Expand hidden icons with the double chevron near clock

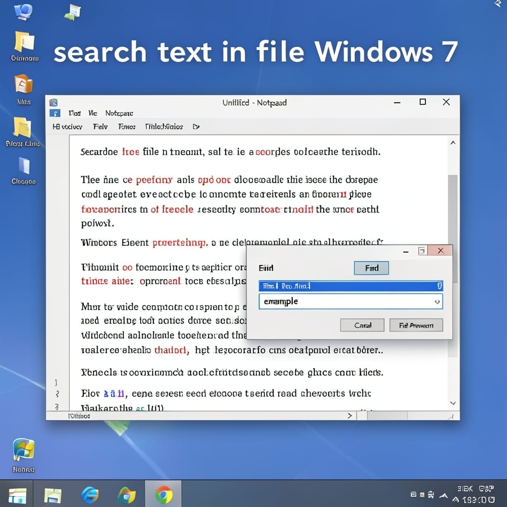click(456, 500)
